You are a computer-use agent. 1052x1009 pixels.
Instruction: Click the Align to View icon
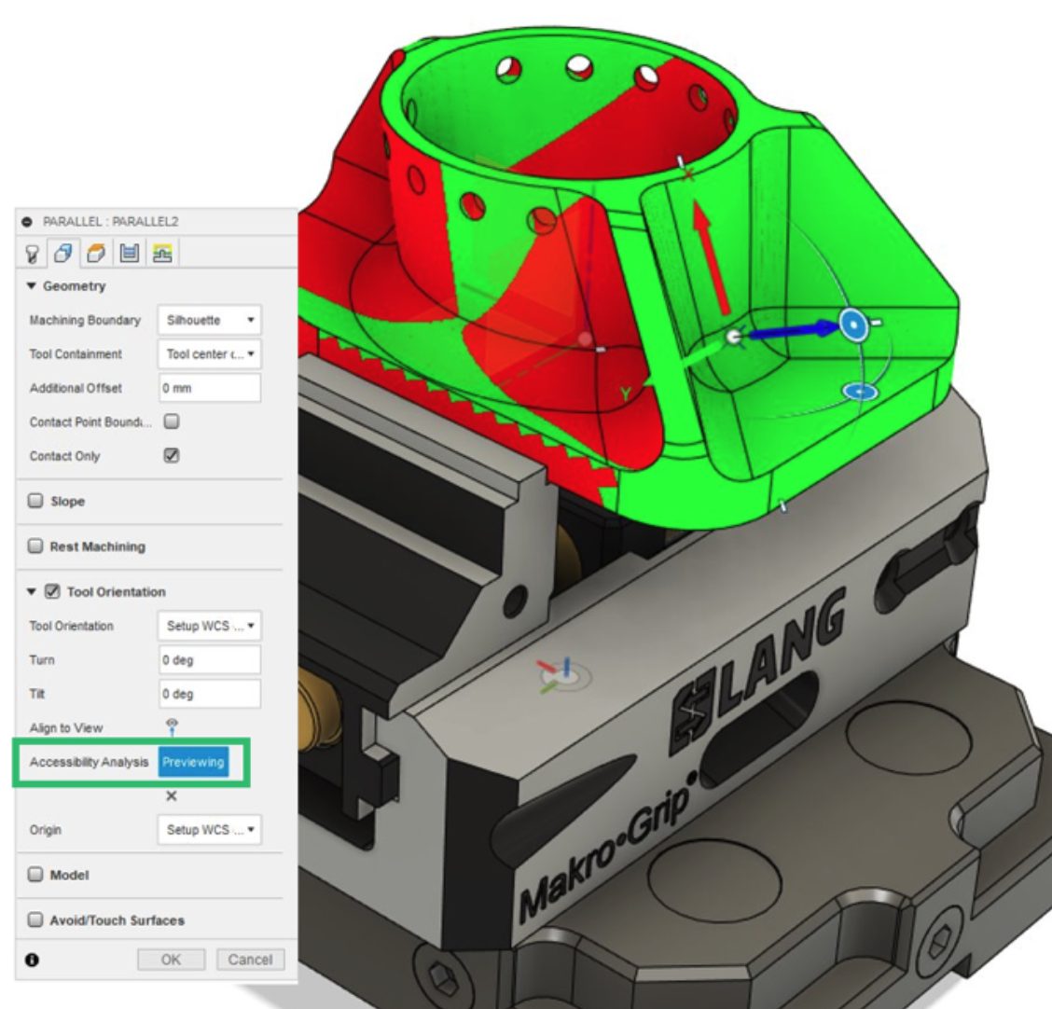point(172,726)
